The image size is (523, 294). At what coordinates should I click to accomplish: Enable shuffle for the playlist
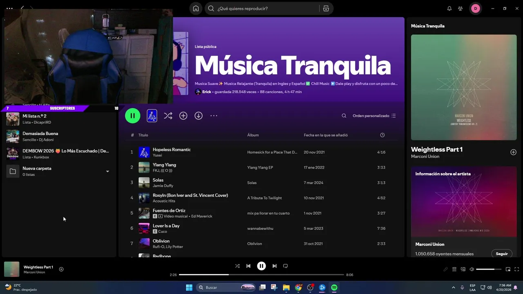(x=168, y=116)
